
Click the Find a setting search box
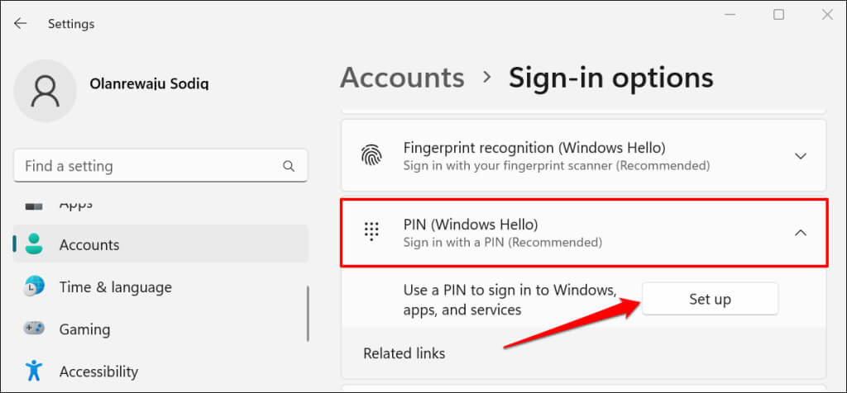pyautogui.click(x=149, y=166)
